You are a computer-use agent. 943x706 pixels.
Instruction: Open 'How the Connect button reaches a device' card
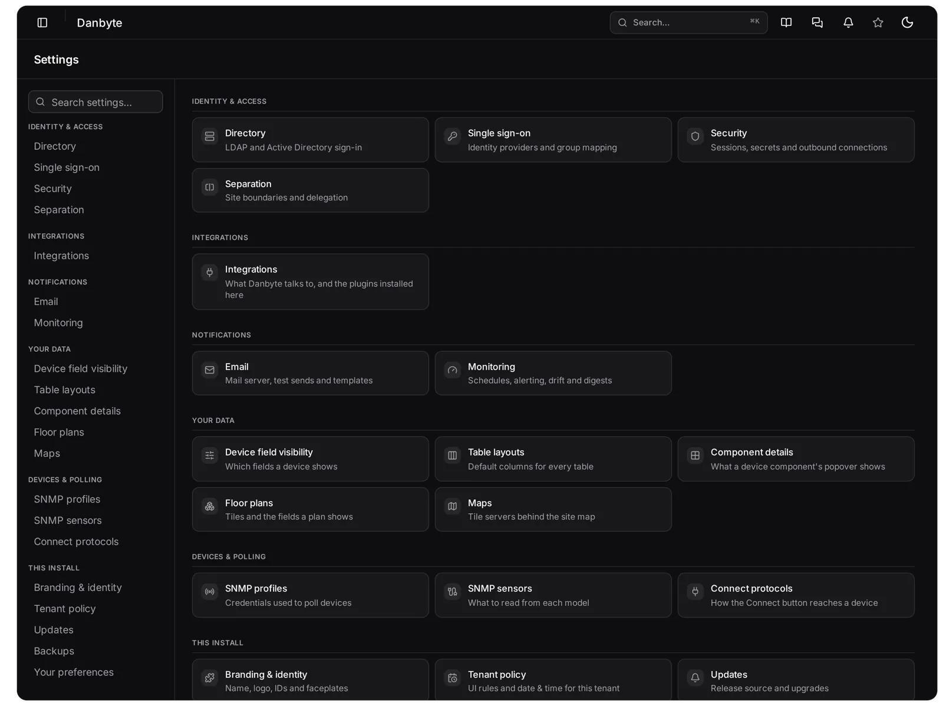pyautogui.click(x=796, y=595)
